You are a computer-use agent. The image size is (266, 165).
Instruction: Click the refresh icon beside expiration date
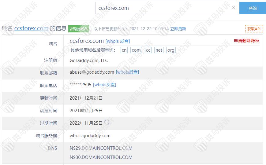coord(107,122)
